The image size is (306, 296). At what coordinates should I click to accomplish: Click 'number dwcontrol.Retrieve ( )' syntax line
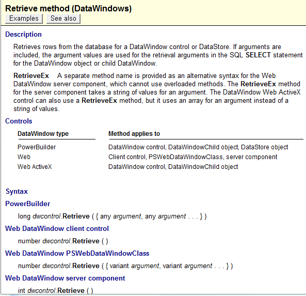tap(63, 241)
